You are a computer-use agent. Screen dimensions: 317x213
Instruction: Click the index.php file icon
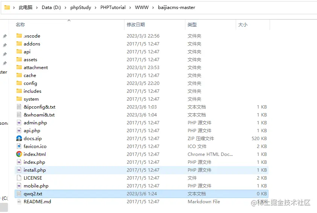point(19,162)
